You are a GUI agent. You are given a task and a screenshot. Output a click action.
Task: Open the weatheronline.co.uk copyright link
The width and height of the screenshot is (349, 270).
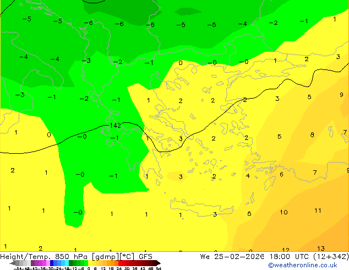[303, 265]
